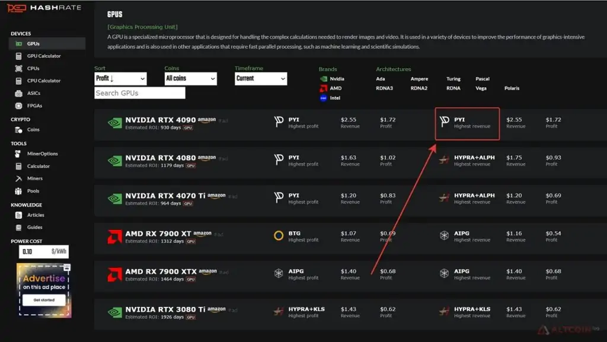Image resolution: width=607 pixels, height=342 pixels.
Task: Click the power cost 0.10 input
Action: (44, 252)
